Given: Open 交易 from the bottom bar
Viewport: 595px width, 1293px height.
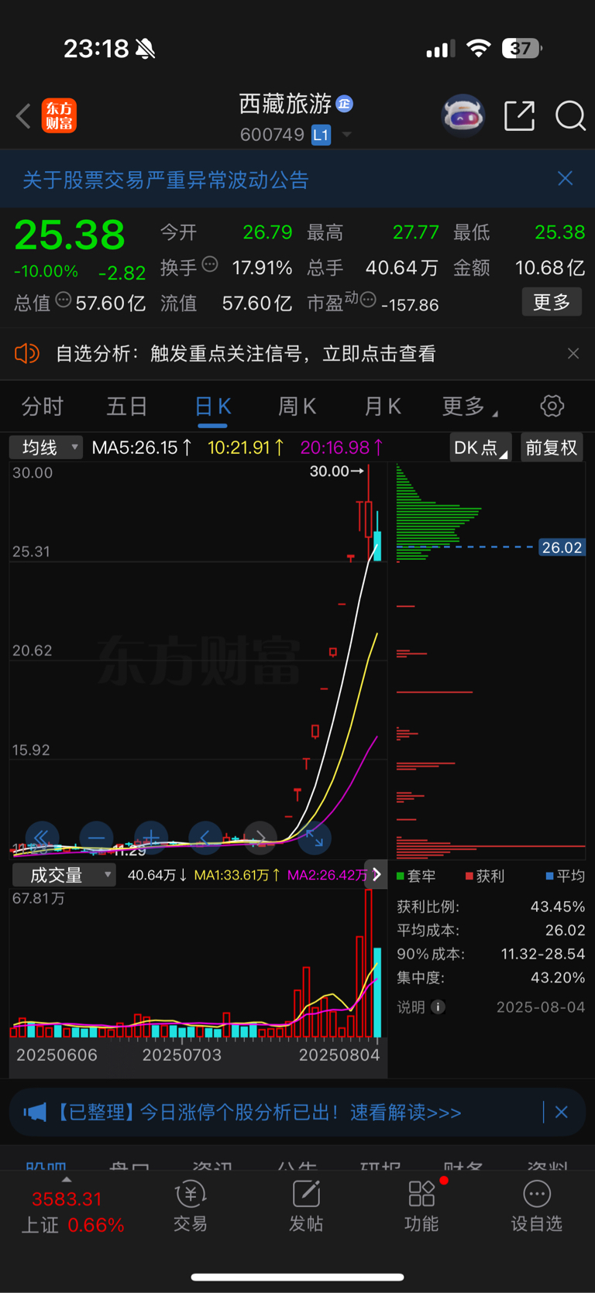Looking at the screenshot, I should 191,1206.
